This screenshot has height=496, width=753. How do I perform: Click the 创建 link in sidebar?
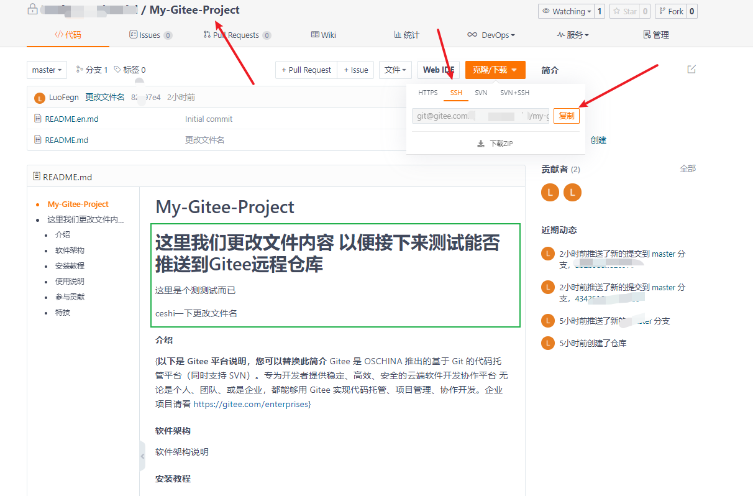(598, 140)
